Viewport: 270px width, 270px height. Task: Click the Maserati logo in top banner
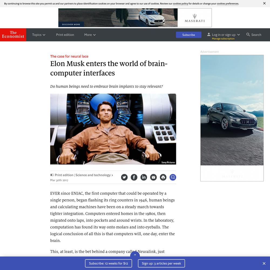click(195, 18)
